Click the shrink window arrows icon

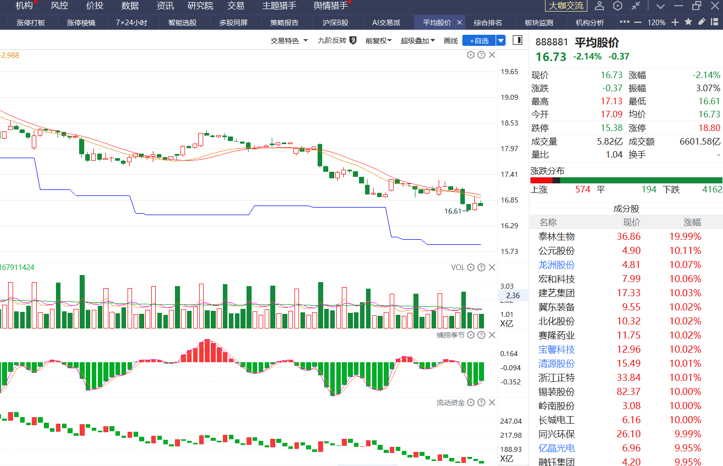coord(636,6)
